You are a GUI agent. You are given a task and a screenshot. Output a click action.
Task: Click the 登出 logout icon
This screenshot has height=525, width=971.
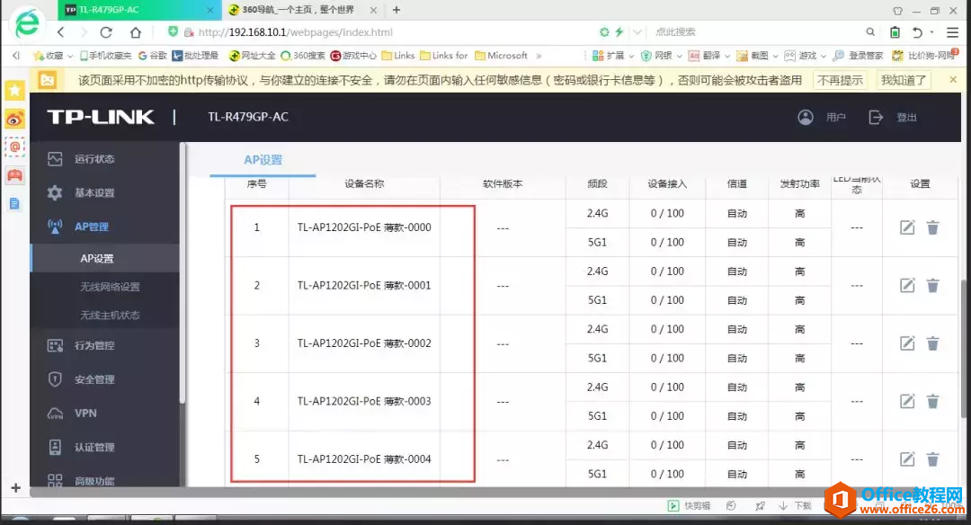pos(876,117)
